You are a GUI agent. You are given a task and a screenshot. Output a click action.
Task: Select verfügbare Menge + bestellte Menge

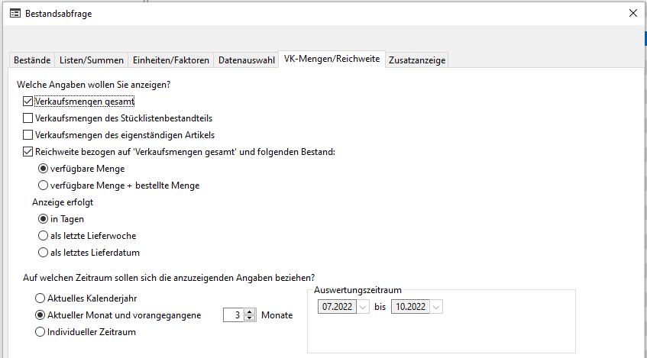pyautogui.click(x=44, y=185)
